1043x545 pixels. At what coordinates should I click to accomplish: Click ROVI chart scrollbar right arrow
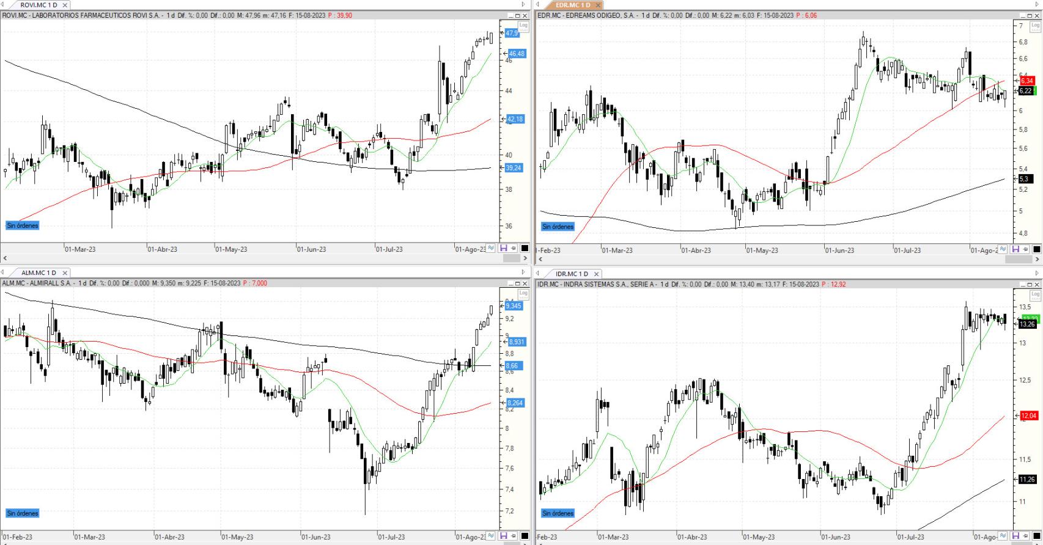(x=525, y=258)
